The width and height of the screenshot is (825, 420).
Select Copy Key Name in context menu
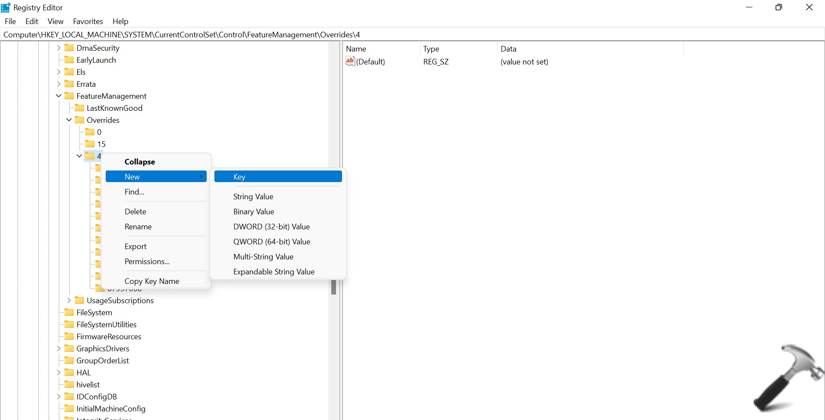(152, 281)
